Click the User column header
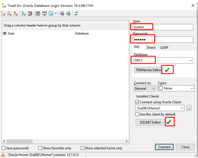 [x=41, y=33]
